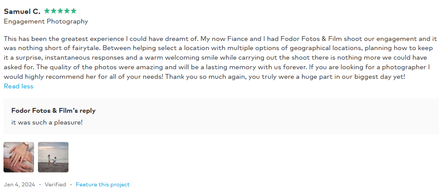Click the Engagement Photography service label
Image resolution: width=441 pixels, height=192 pixels.
click(46, 21)
